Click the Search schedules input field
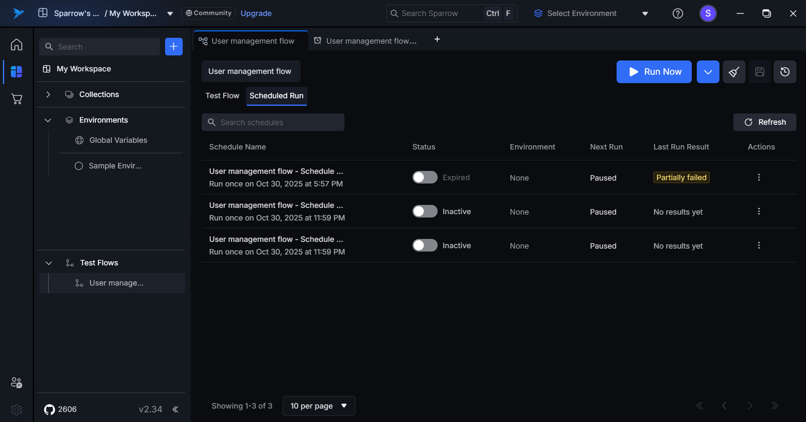The height and width of the screenshot is (422, 806). pyautogui.click(x=273, y=122)
